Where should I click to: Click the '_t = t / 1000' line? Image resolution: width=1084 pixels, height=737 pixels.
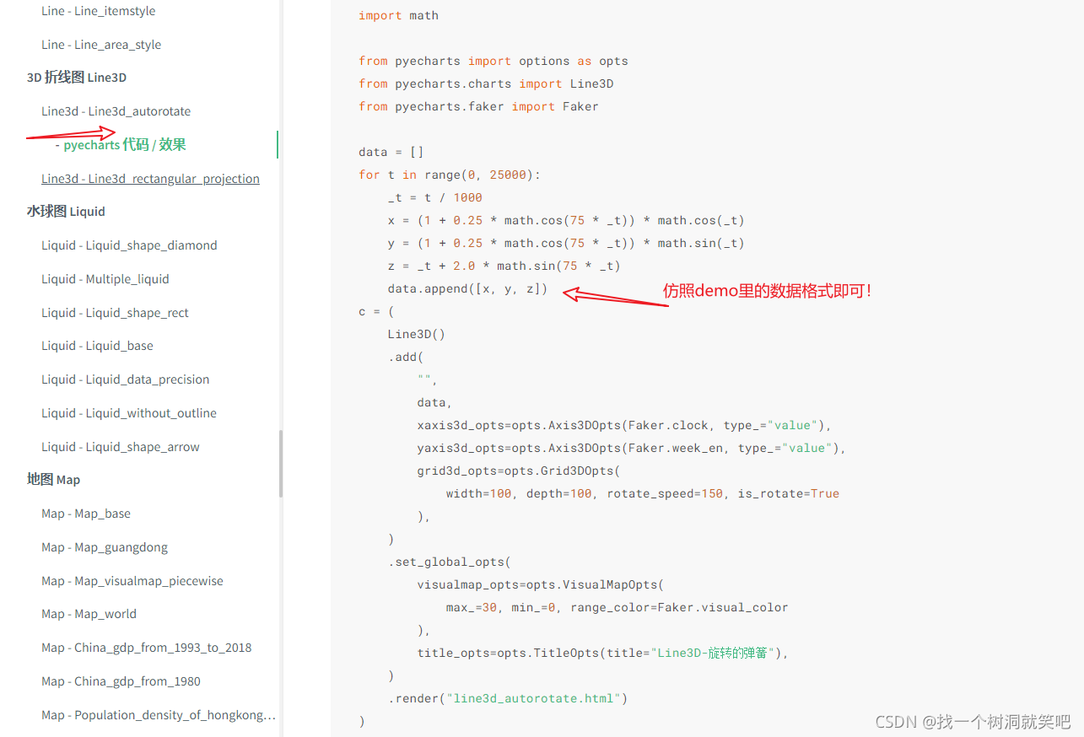pyautogui.click(x=435, y=197)
